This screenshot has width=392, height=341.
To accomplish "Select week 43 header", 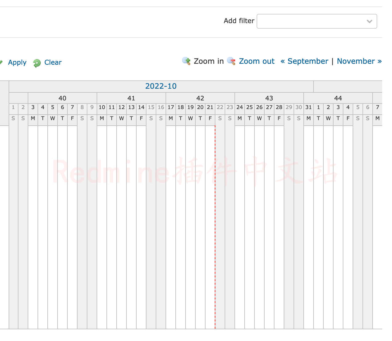I will point(269,98).
